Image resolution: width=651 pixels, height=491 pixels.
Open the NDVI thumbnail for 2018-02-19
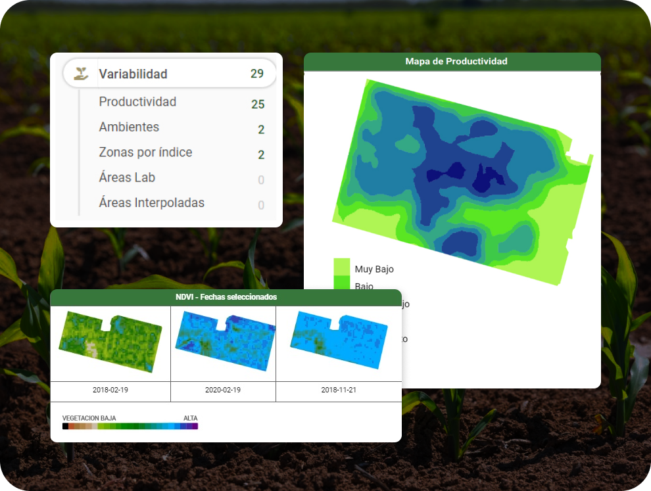click(110, 341)
